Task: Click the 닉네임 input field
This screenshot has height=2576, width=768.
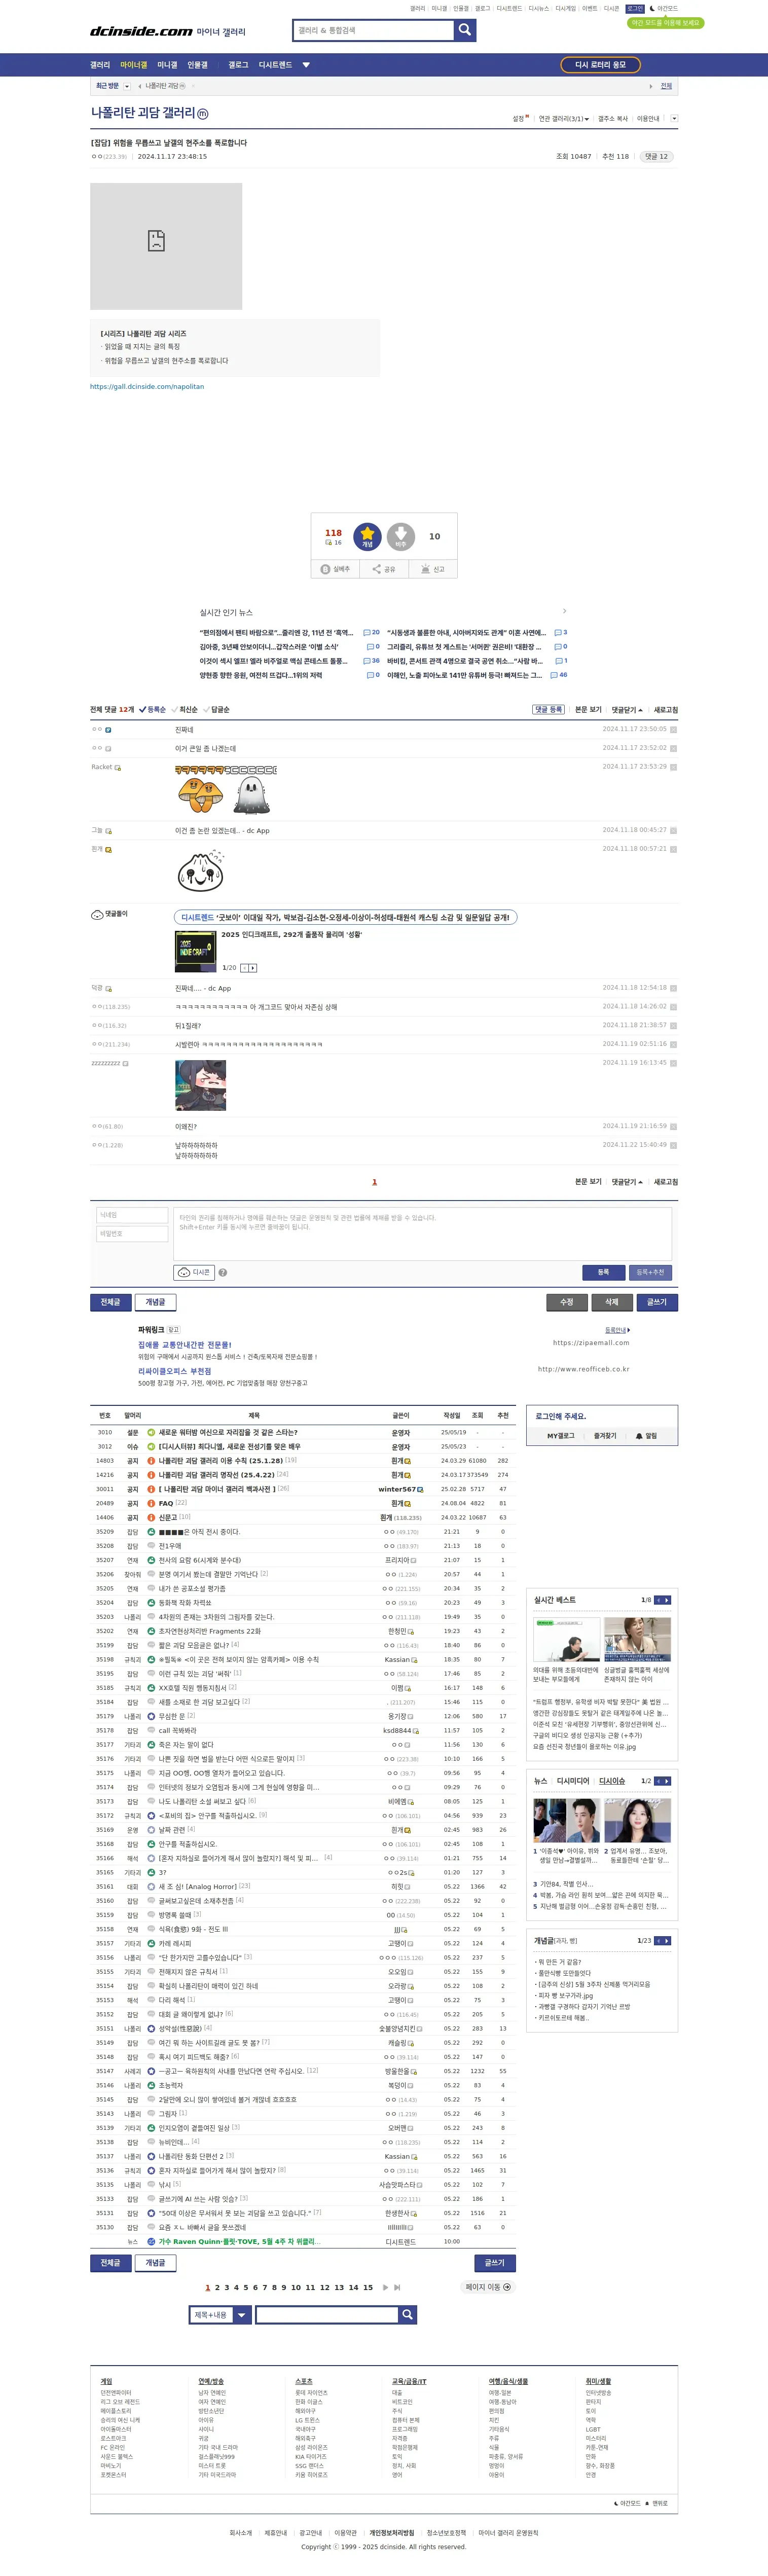Action: point(131,1215)
